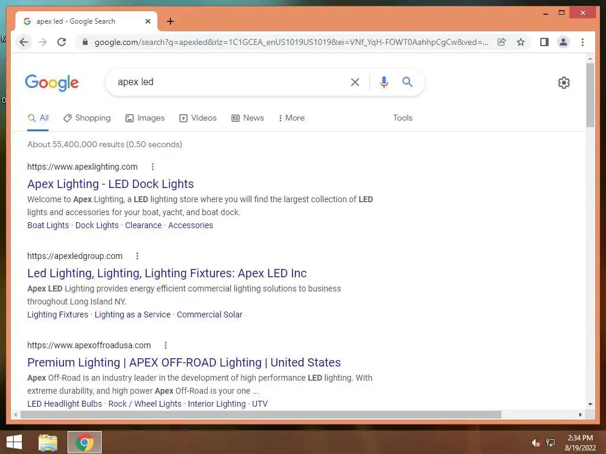Switch to the Videos tab
The width and height of the screenshot is (606, 454).
click(x=198, y=118)
